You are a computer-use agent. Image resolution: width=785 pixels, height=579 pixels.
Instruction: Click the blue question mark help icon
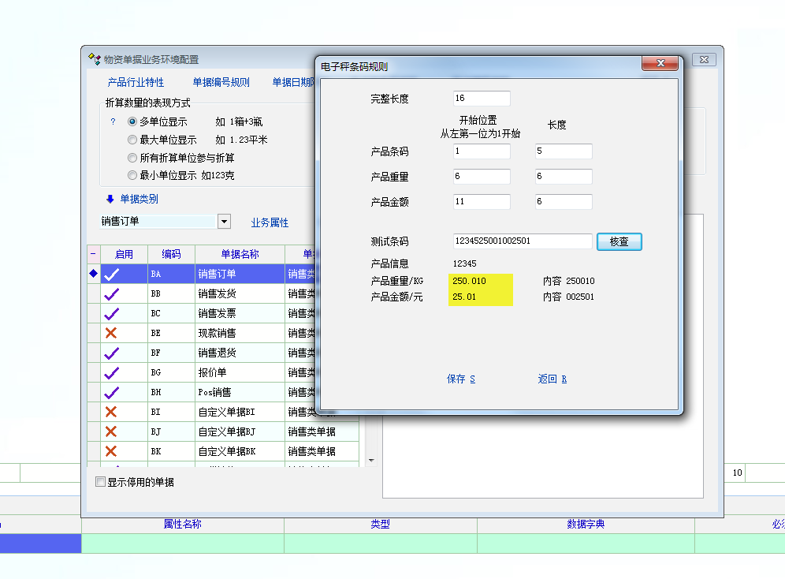click(113, 121)
